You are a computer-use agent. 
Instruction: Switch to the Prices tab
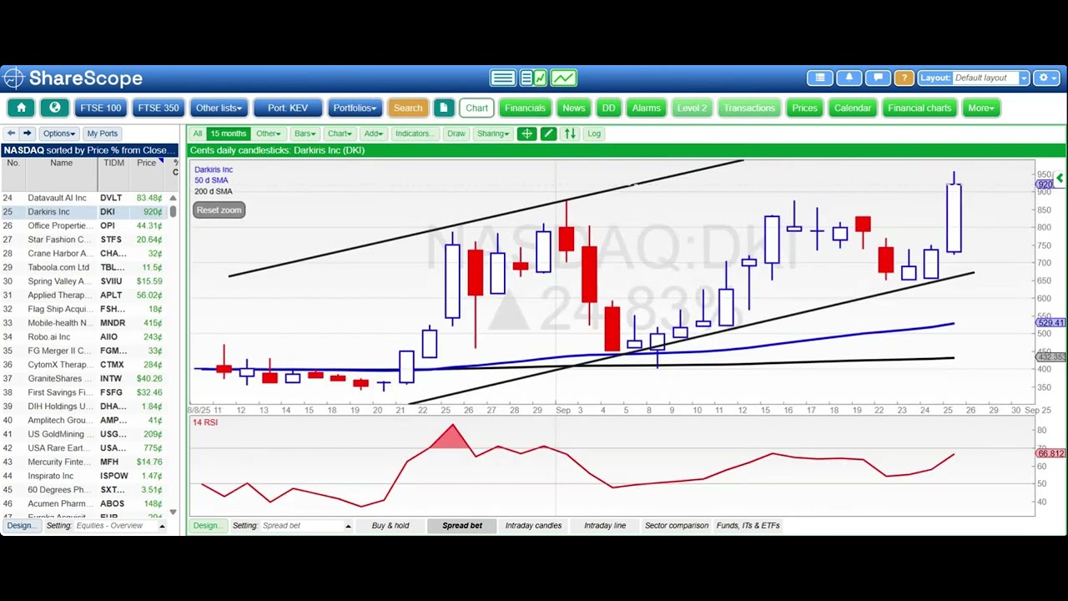click(x=805, y=108)
